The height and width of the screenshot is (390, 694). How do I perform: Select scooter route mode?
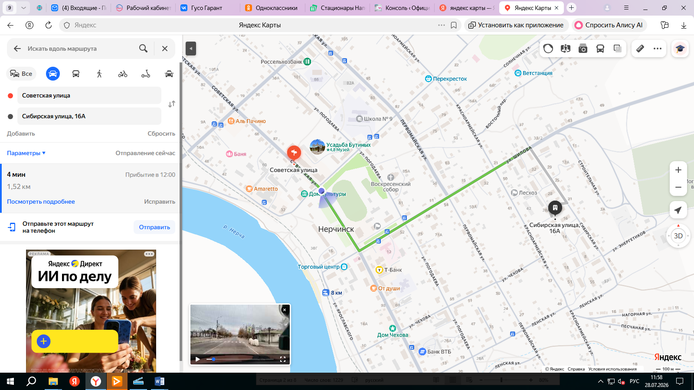(x=146, y=74)
